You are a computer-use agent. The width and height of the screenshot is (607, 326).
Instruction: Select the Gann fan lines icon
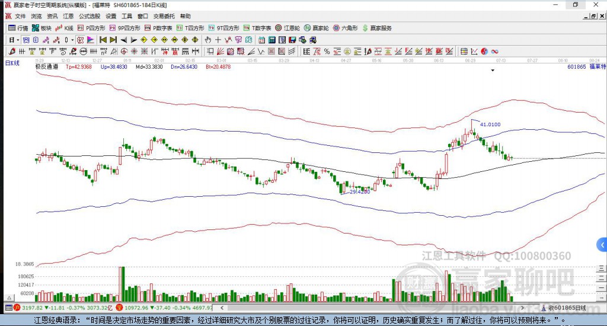coord(221,51)
